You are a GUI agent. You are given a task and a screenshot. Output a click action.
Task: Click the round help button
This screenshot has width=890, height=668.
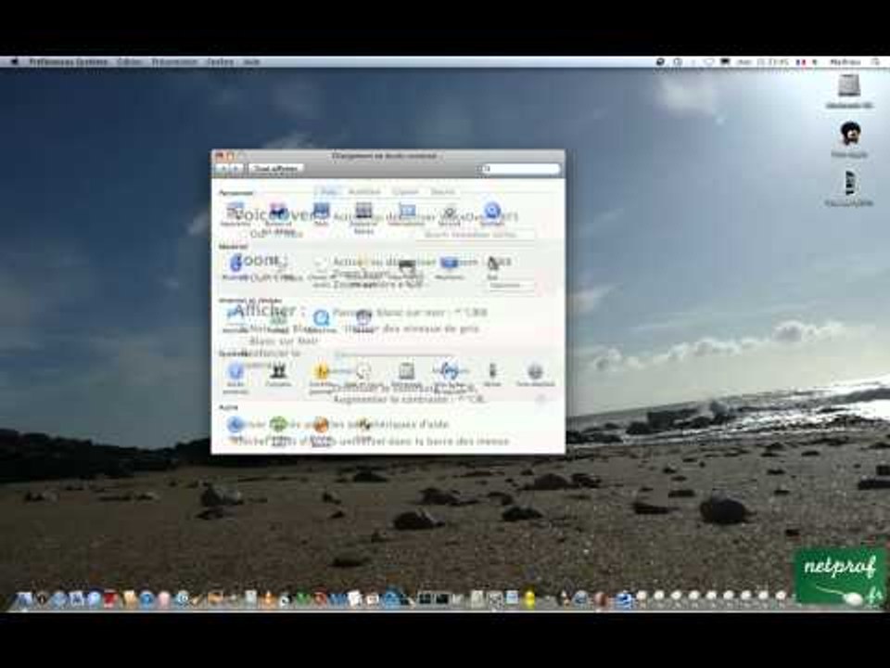pos(540,399)
